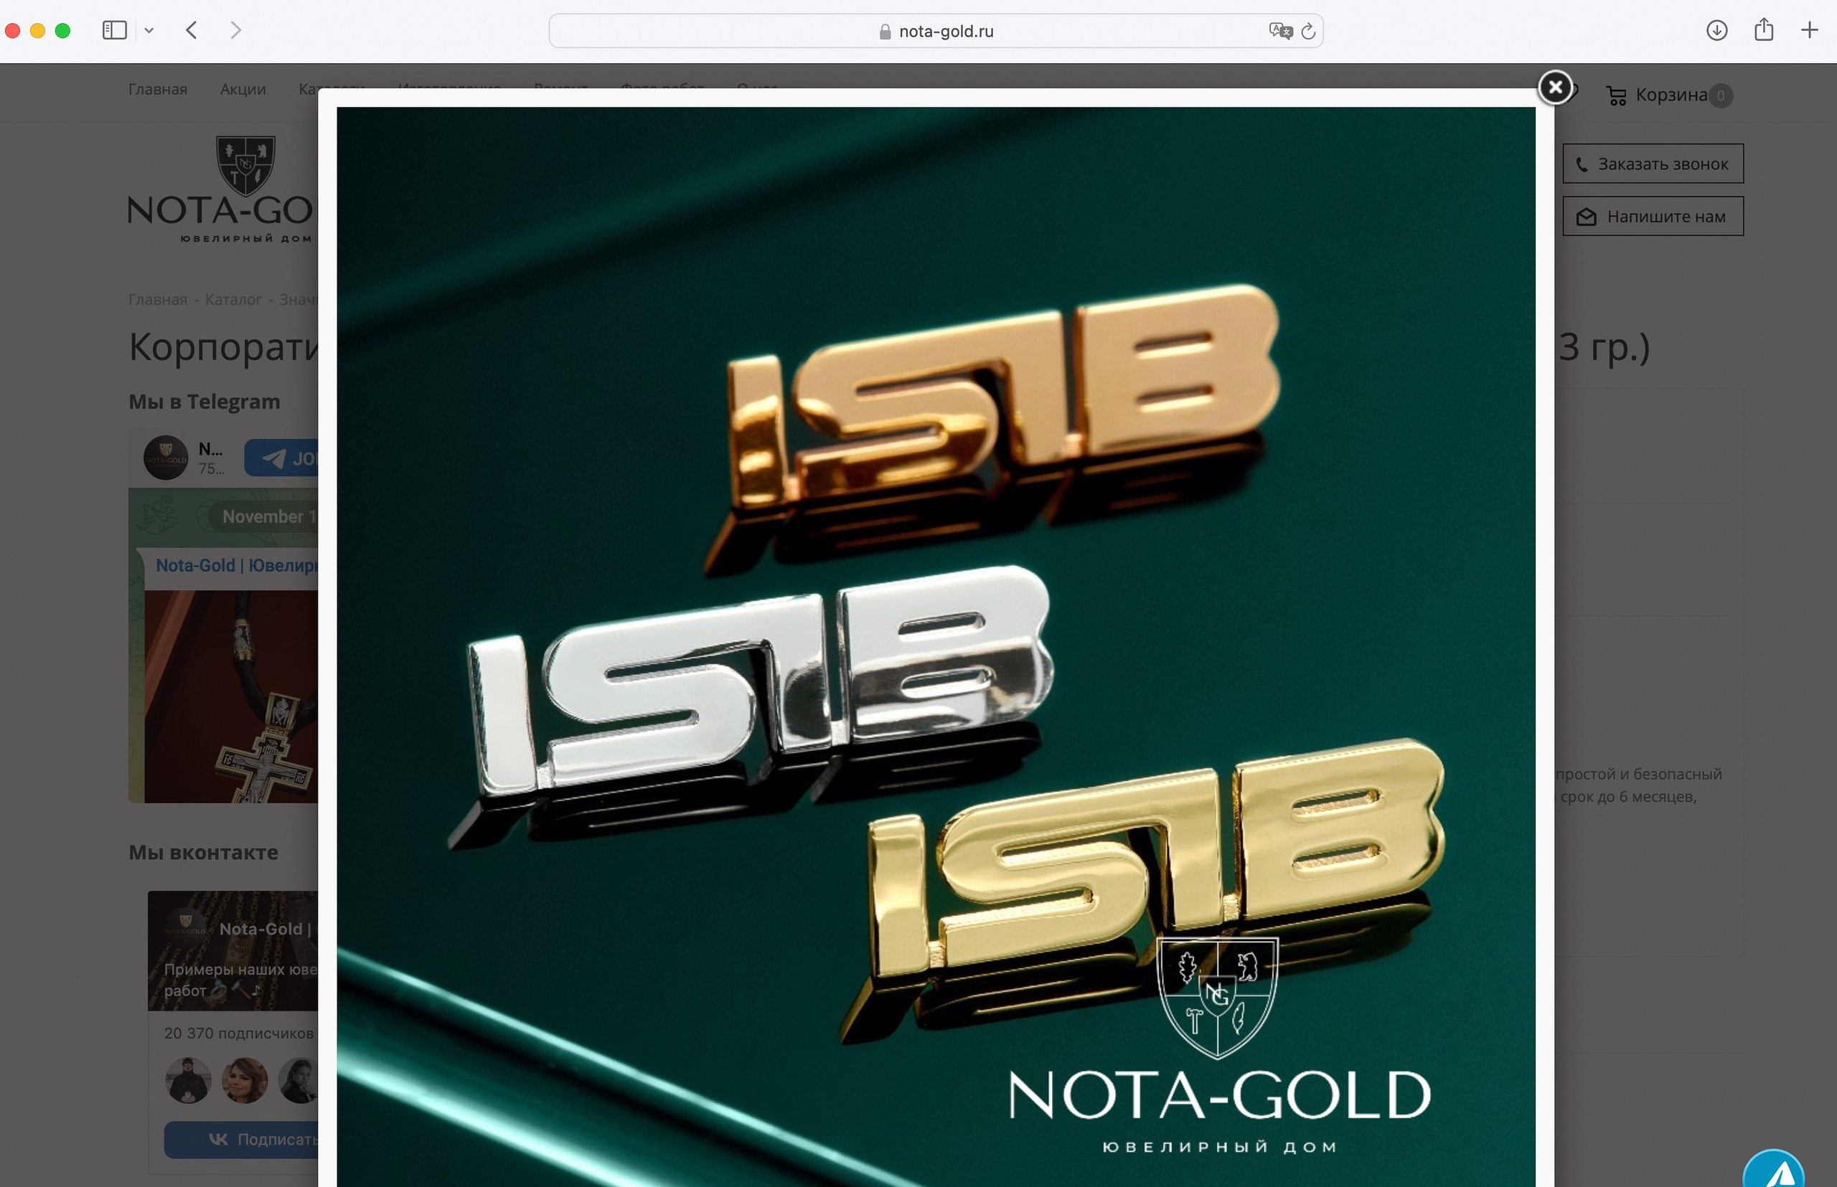The height and width of the screenshot is (1187, 1837).
Task: Open the sidebar options dropdown chevron
Action: pos(149,31)
